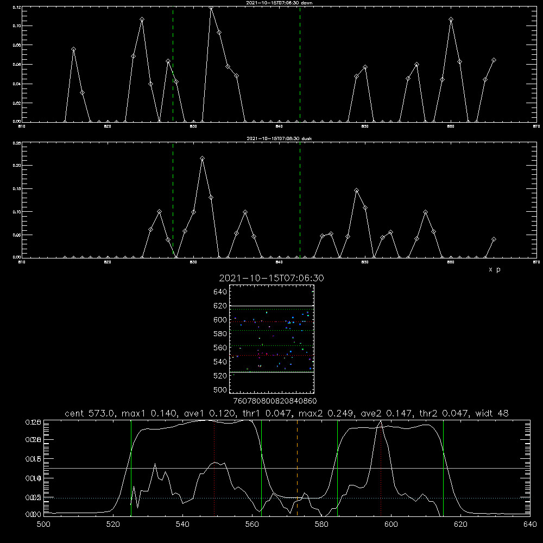Click the green vertical line at 615 in bottom plot

pos(443,468)
